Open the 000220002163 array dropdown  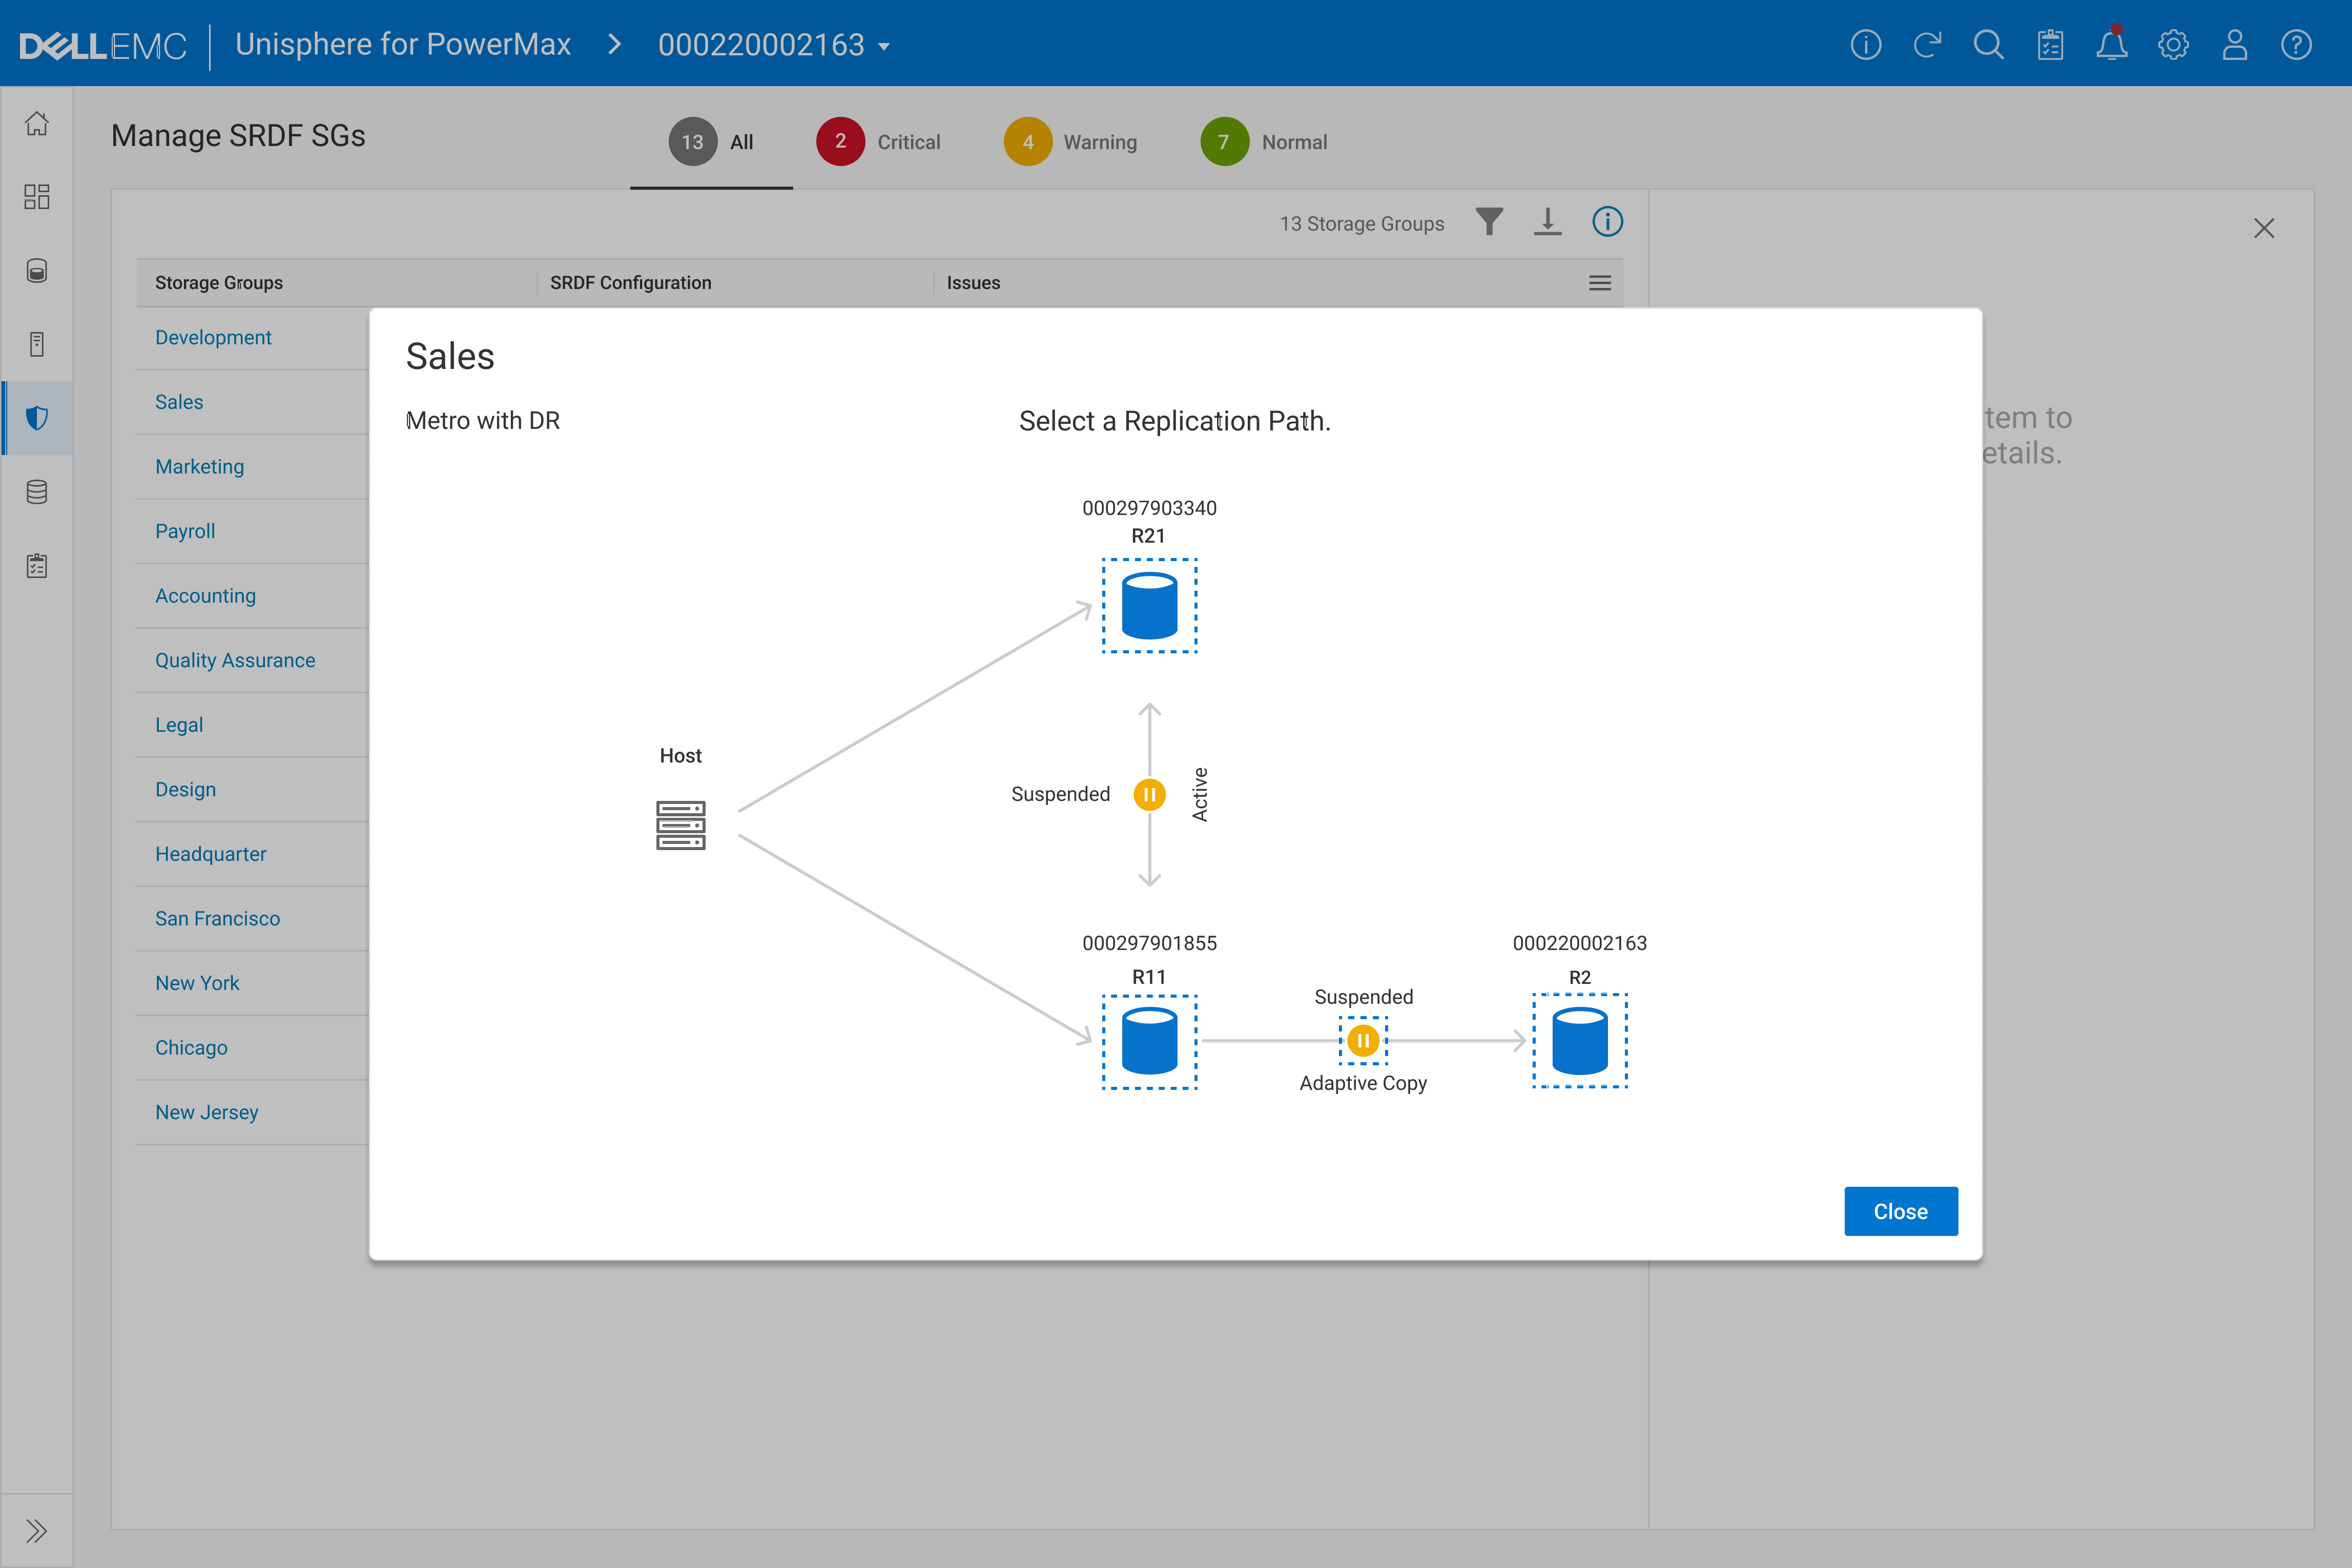pyautogui.click(x=774, y=45)
